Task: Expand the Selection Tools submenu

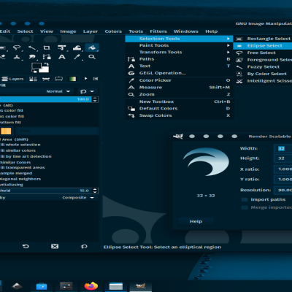Action: point(180,39)
